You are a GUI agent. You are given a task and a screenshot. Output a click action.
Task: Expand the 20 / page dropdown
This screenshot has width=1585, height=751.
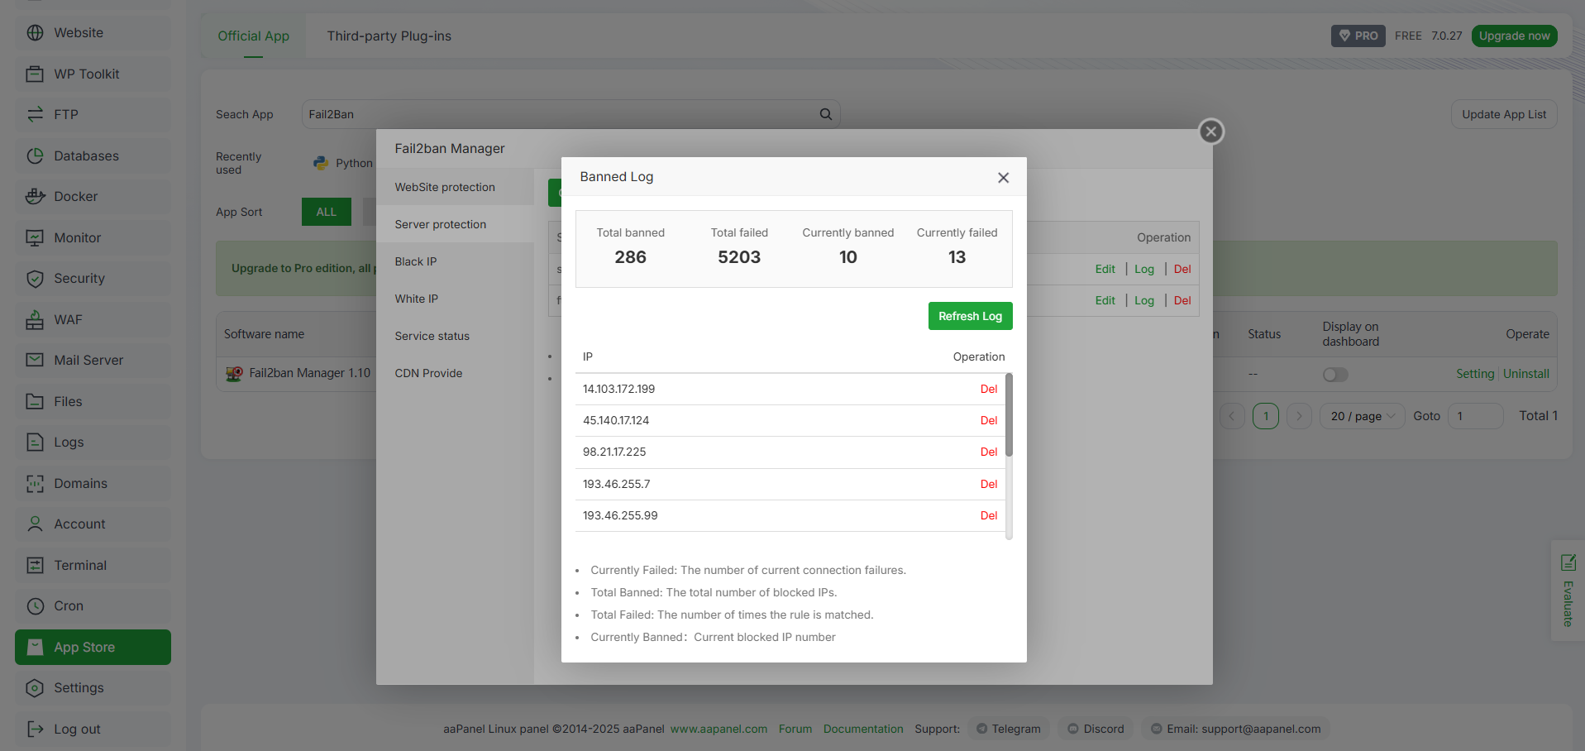(1362, 416)
